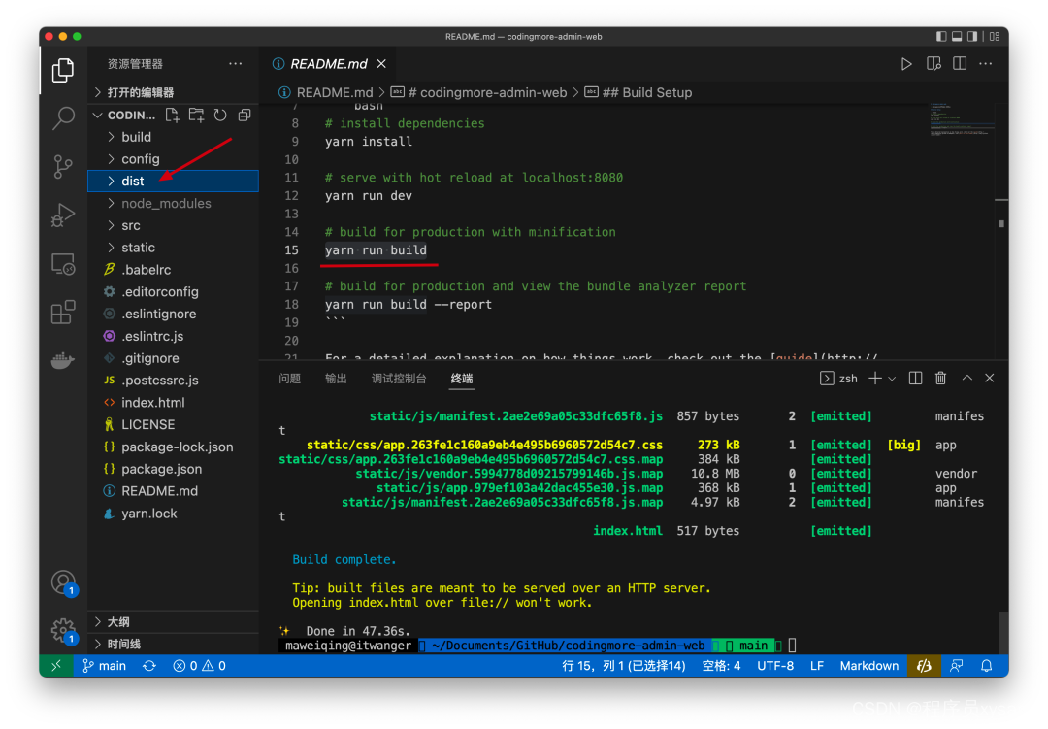This screenshot has width=1048, height=729.
Task: Click the feedback icon in status bar
Action: (x=957, y=666)
